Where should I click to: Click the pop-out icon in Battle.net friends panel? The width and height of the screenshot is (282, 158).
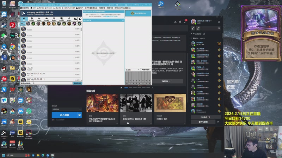[219, 22]
